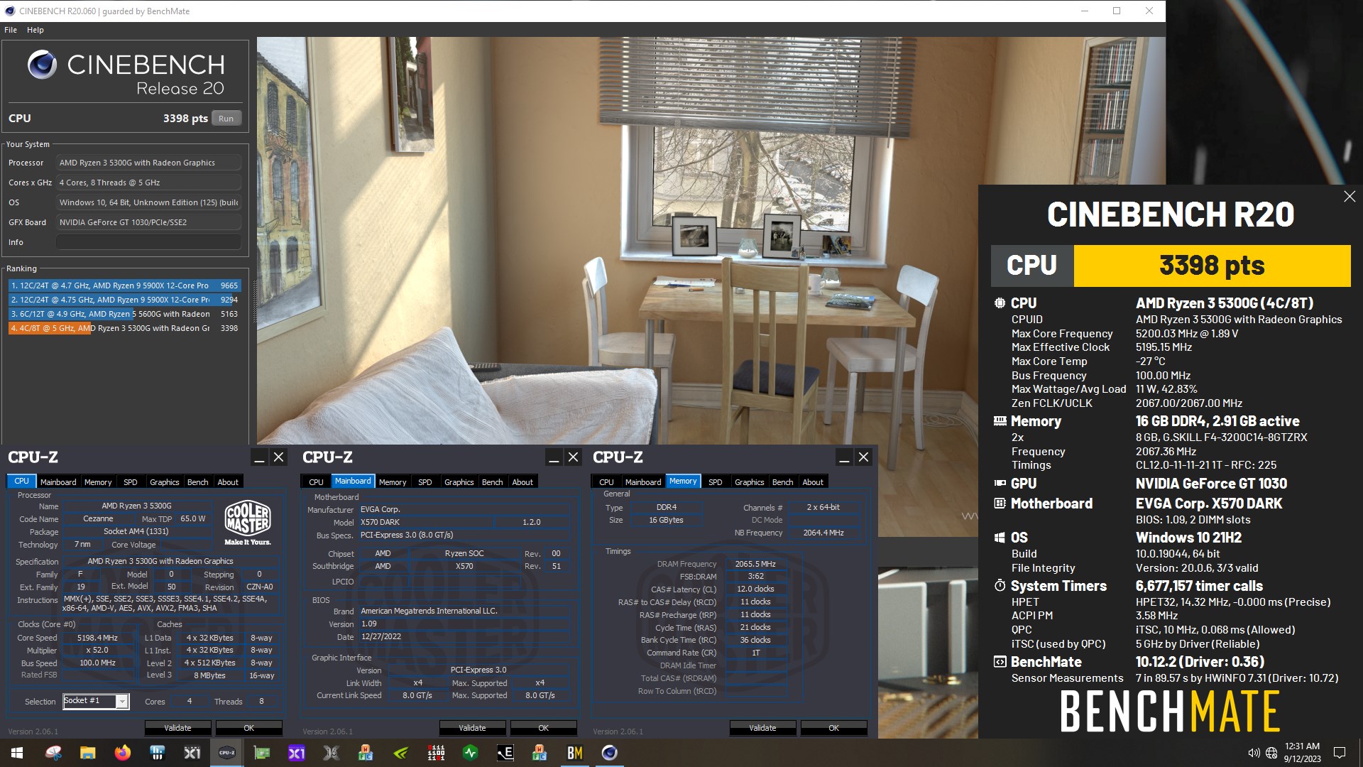
Task: Open BenchMate BM taskbar icon
Action: coord(574,753)
